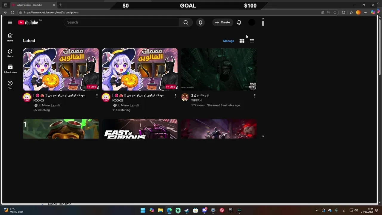Open LiL Meow avatar on 114 watching stream
The width and height of the screenshot is (382, 215).
tap(106, 97)
